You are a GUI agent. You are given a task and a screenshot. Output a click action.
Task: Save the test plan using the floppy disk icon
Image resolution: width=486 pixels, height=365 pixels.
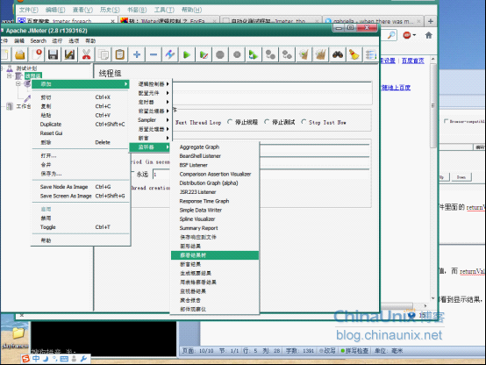tap(53, 55)
